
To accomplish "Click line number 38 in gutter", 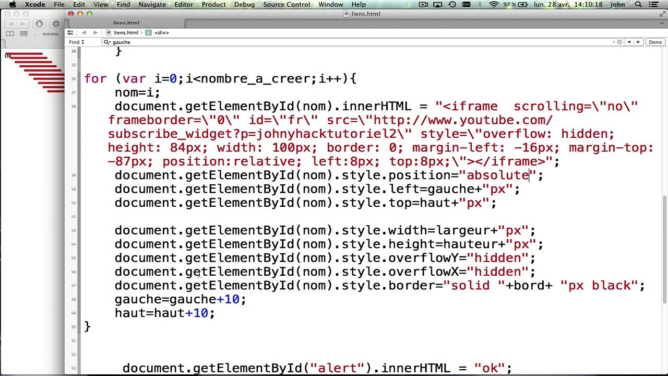I will click(x=74, y=107).
